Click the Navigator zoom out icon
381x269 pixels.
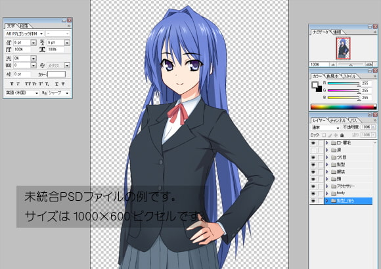(x=333, y=64)
